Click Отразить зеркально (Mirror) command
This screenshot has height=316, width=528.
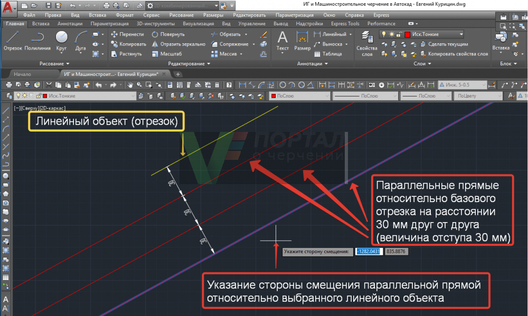click(x=178, y=44)
